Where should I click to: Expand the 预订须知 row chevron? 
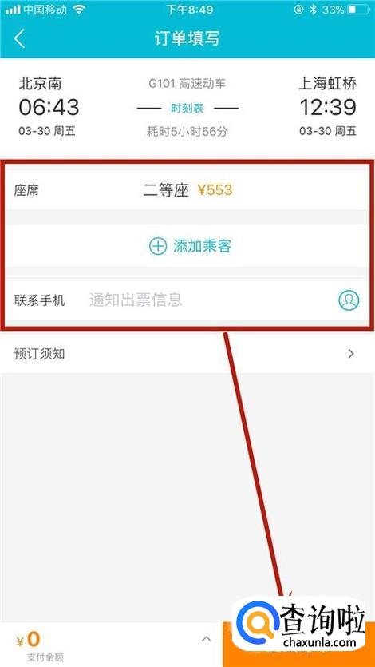351,354
